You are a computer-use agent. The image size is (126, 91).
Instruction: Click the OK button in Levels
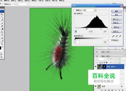pyautogui.click(x=116, y=11)
